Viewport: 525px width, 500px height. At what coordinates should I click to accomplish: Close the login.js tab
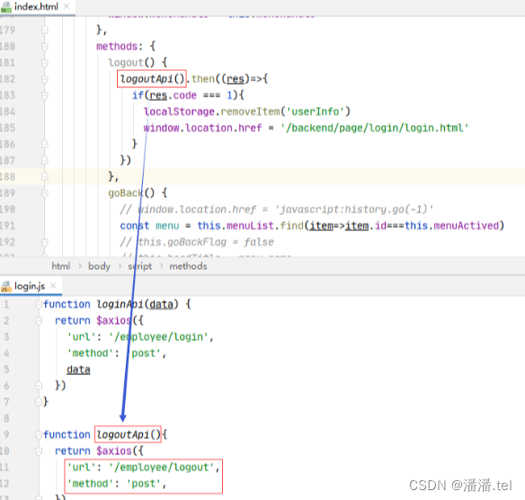[53, 286]
